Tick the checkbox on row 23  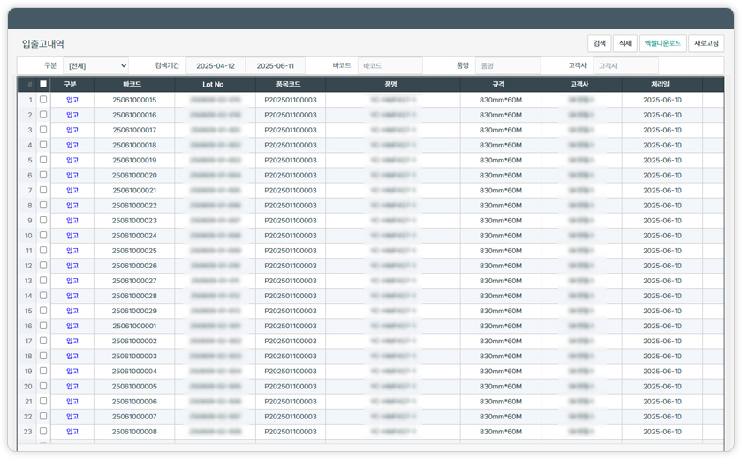[43, 432]
